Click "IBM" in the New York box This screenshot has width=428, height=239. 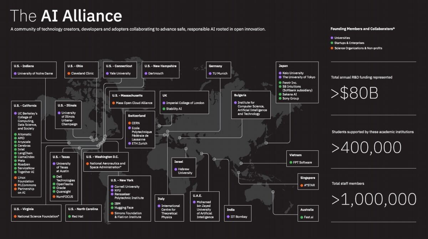(117, 204)
